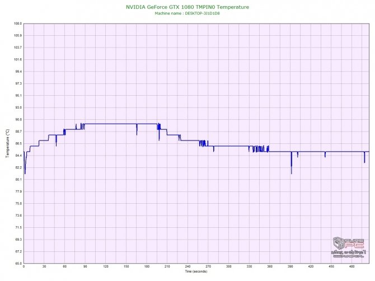Pick the 65.0 temperature tick at the axis bottom
The width and height of the screenshot is (375, 281).
tap(18, 263)
